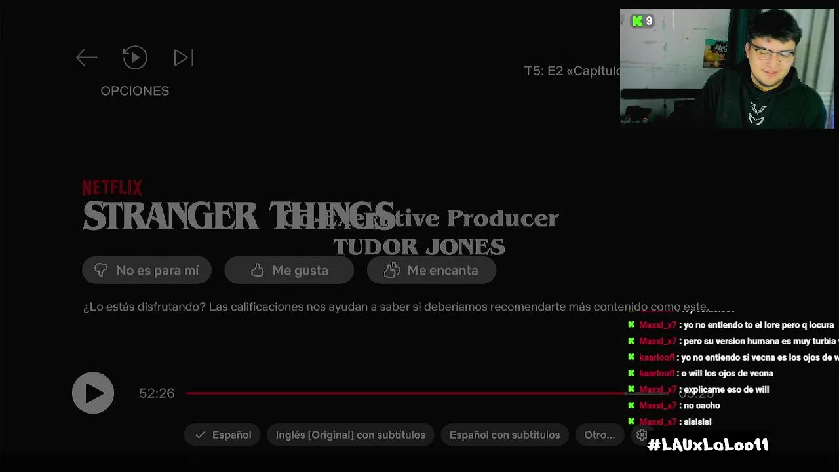Skip to next episode icon
The height and width of the screenshot is (472, 839).
coord(184,58)
